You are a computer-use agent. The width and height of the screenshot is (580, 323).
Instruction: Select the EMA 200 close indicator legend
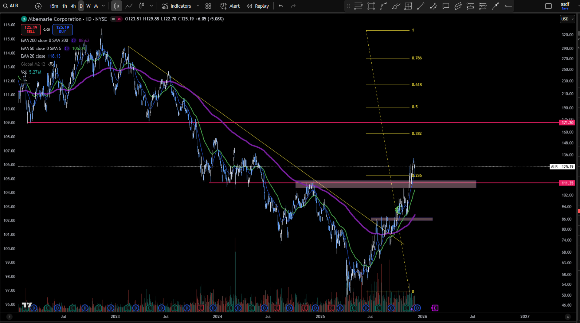44,40
